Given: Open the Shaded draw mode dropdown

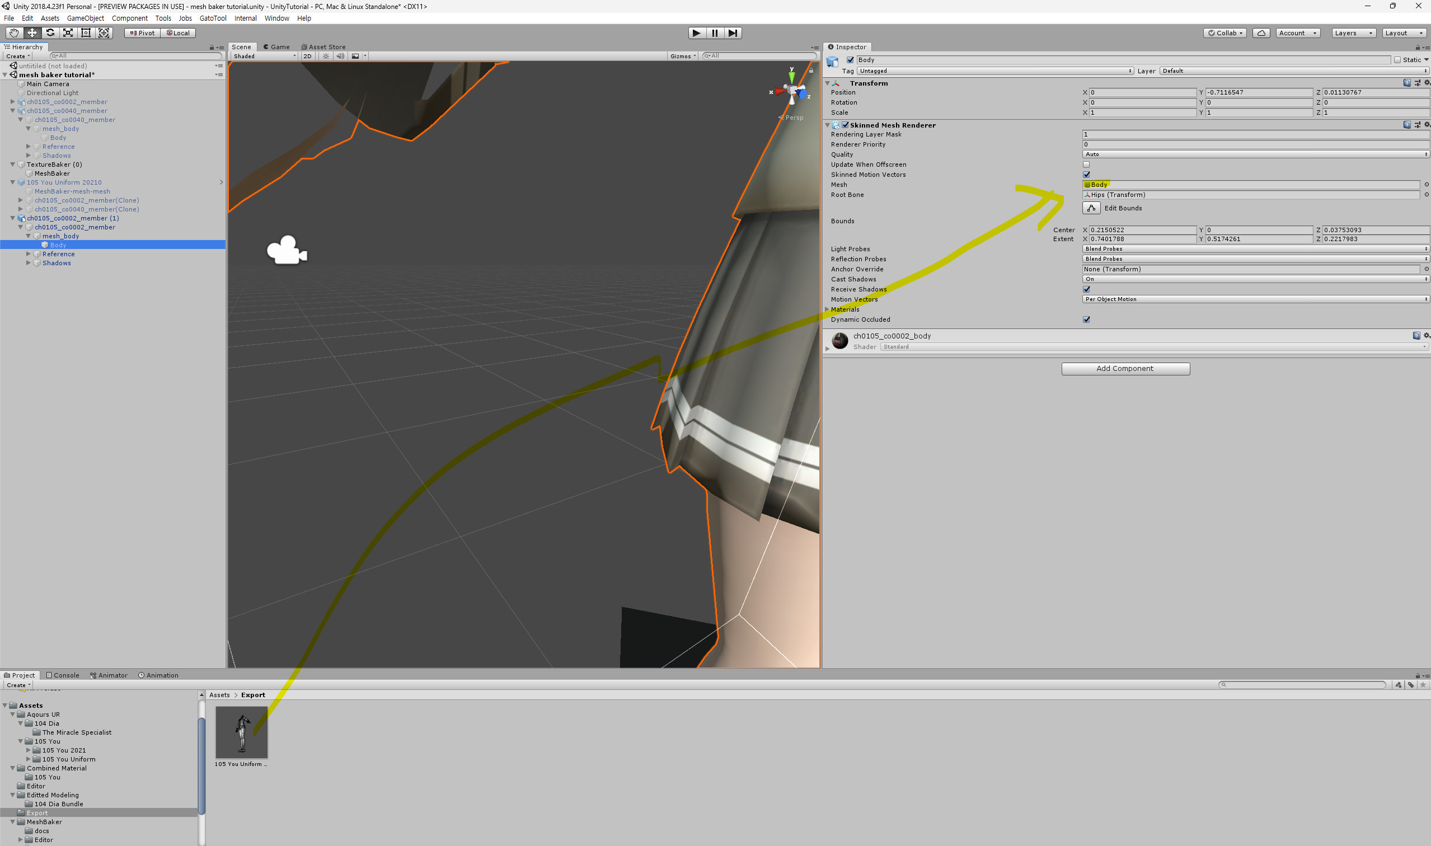Looking at the screenshot, I should [x=264, y=56].
